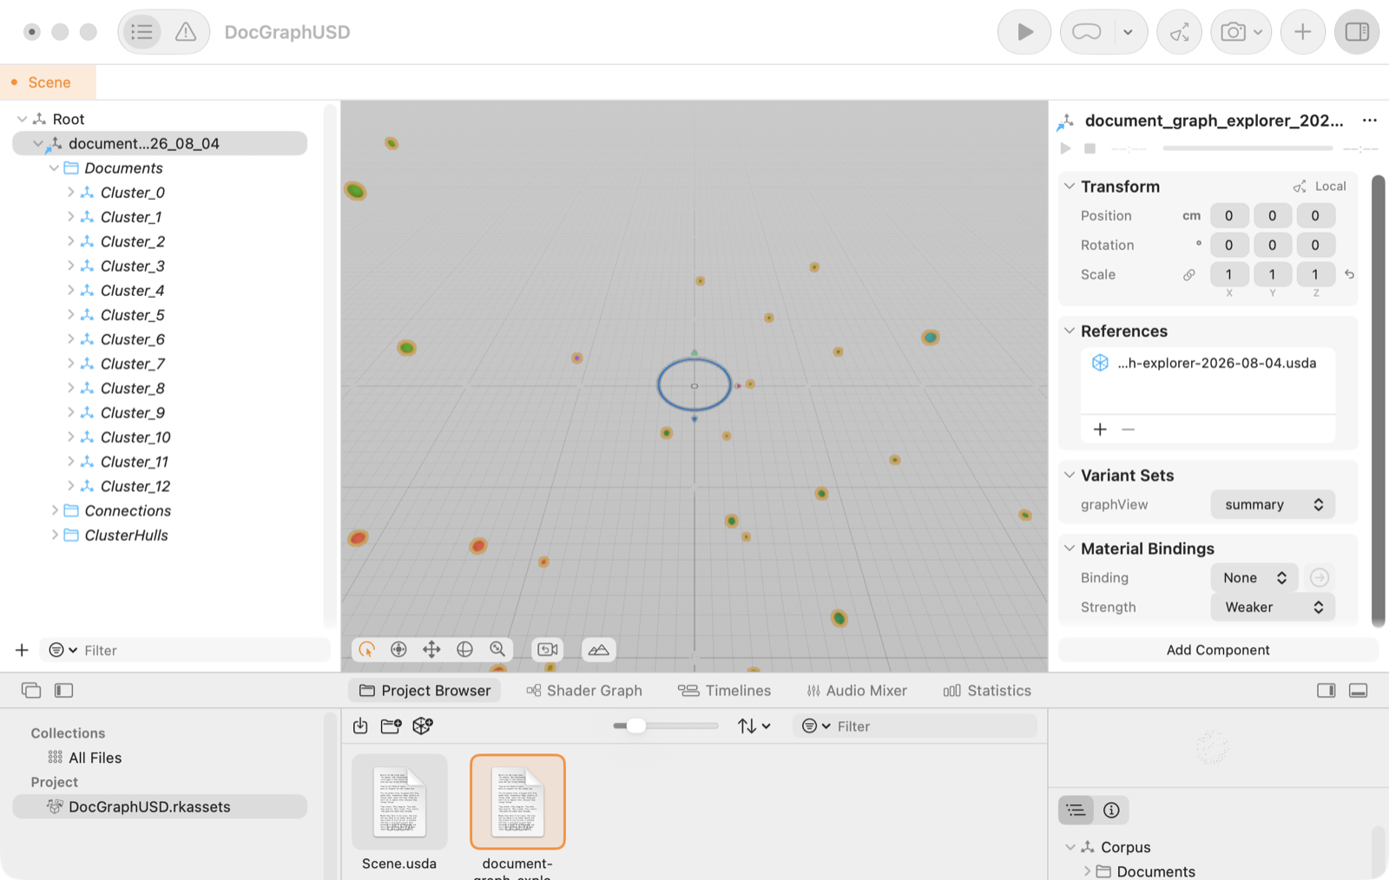This screenshot has width=1389, height=880.
Task: Select the headset device button
Action: coord(1086,32)
